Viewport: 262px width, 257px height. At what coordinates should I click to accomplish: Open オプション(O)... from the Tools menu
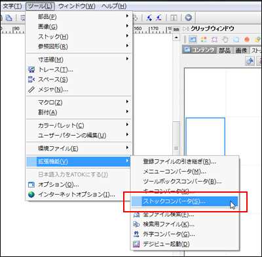(79, 185)
